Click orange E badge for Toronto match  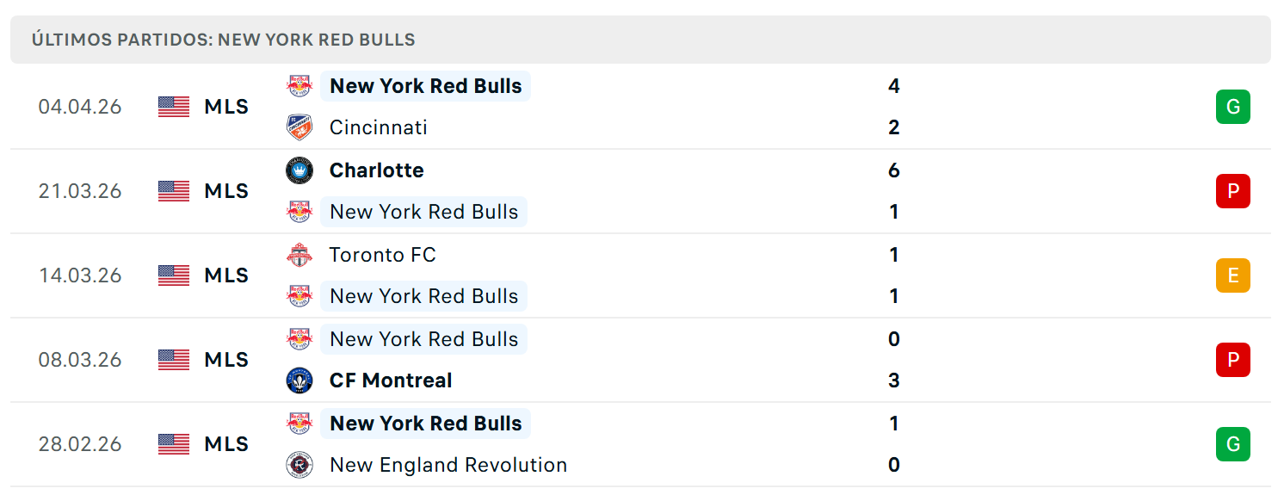[x=1232, y=275]
